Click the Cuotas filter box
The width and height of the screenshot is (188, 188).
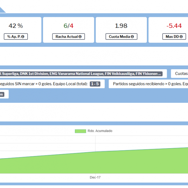(x=179, y=74)
